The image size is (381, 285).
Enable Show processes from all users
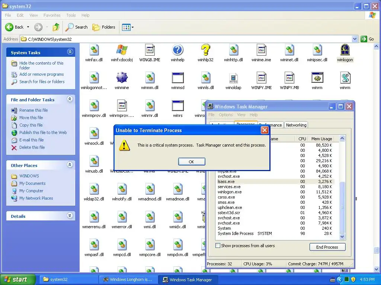click(x=218, y=246)
